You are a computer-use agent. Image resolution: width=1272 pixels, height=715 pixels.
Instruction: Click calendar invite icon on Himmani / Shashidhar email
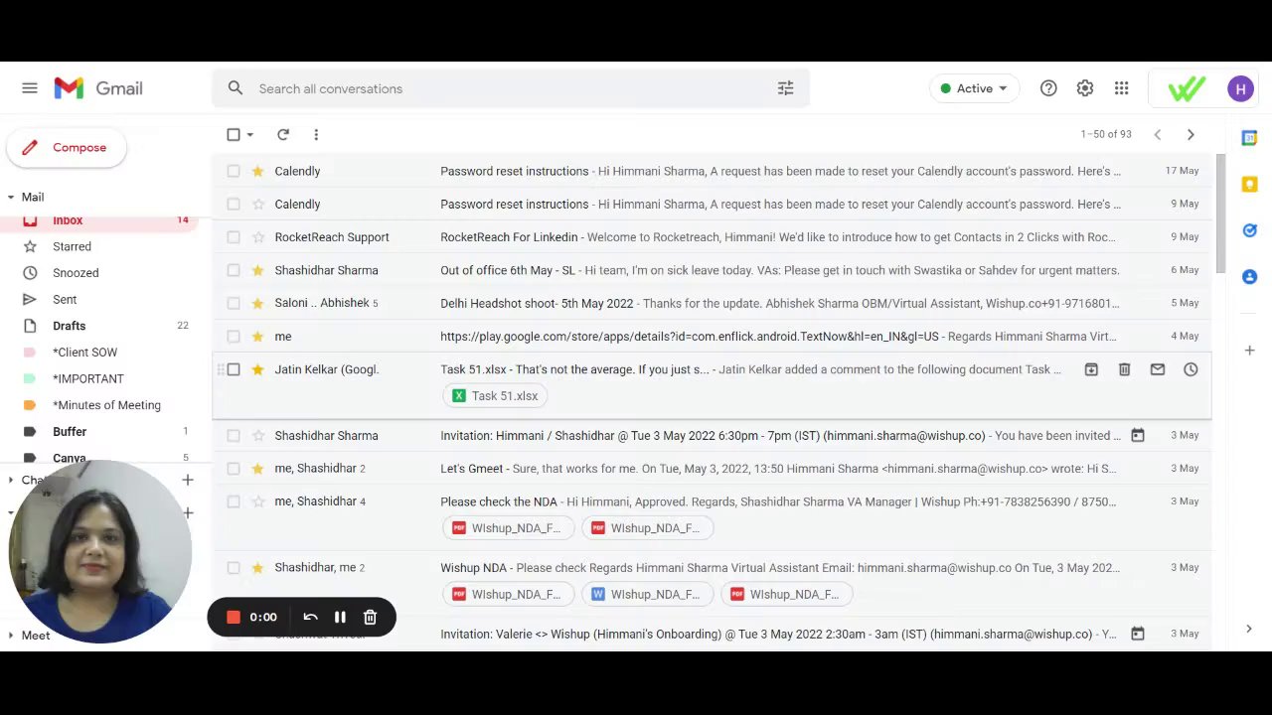[x=1138, y=435]
